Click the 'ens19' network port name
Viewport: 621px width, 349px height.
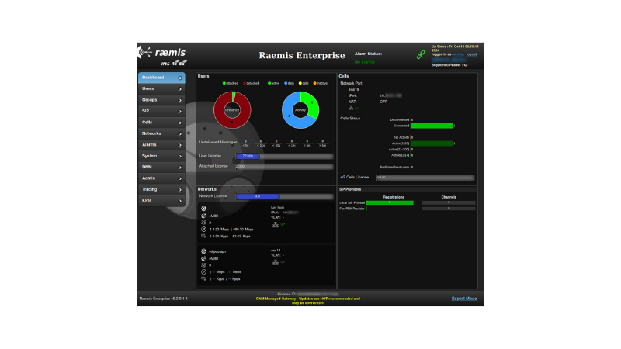coord(354,89)
